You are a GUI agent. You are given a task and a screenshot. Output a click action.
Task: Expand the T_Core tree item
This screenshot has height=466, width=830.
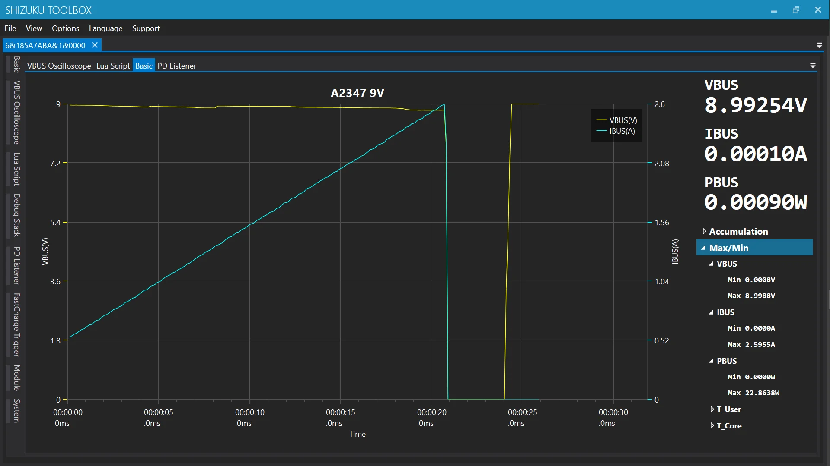click(712, 426)
